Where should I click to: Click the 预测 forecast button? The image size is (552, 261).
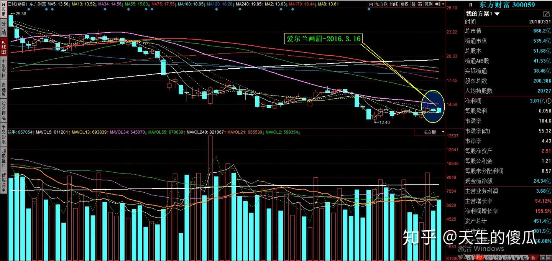429,4
